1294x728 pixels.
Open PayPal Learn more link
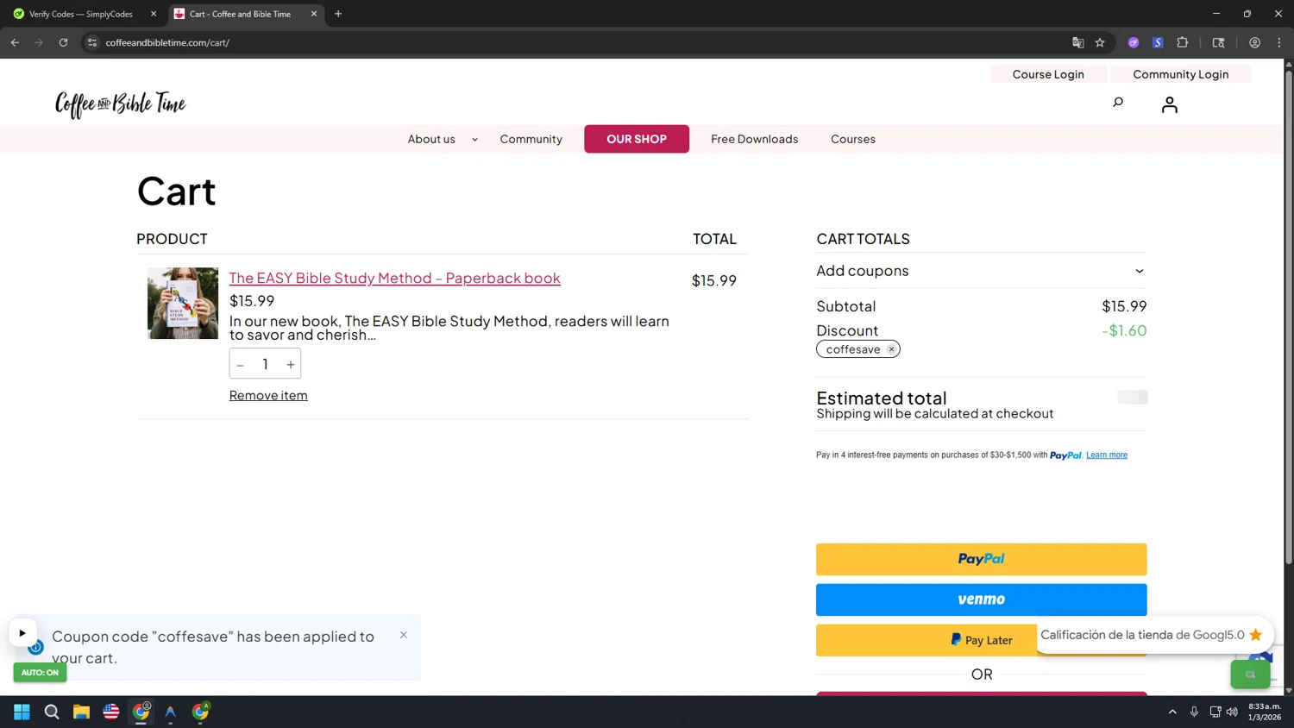1106,455
